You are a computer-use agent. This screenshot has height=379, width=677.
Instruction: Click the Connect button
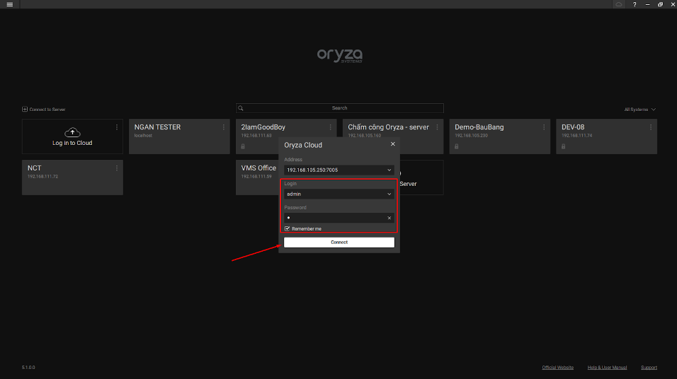[x=339, y=243]
